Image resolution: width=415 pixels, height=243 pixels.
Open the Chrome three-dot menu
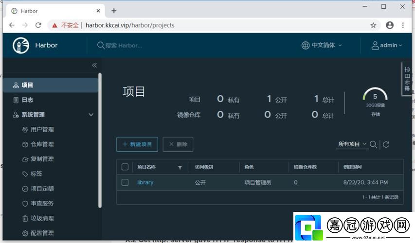[x=403, y=25]
